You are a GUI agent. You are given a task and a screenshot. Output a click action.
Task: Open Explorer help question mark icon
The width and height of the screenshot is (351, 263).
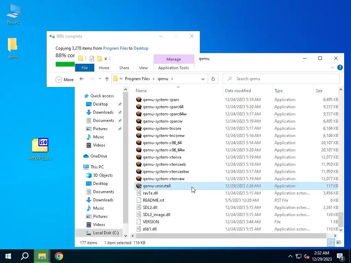[x=340, y=67]
